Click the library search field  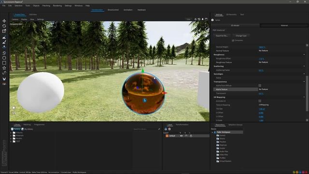coord(145,129)
